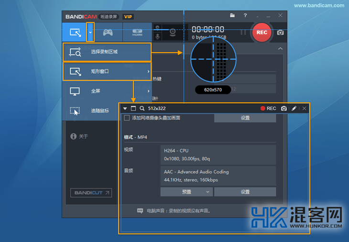
Task: Open the floating toolbar triangle dropdown
Action: coord(125,109)
